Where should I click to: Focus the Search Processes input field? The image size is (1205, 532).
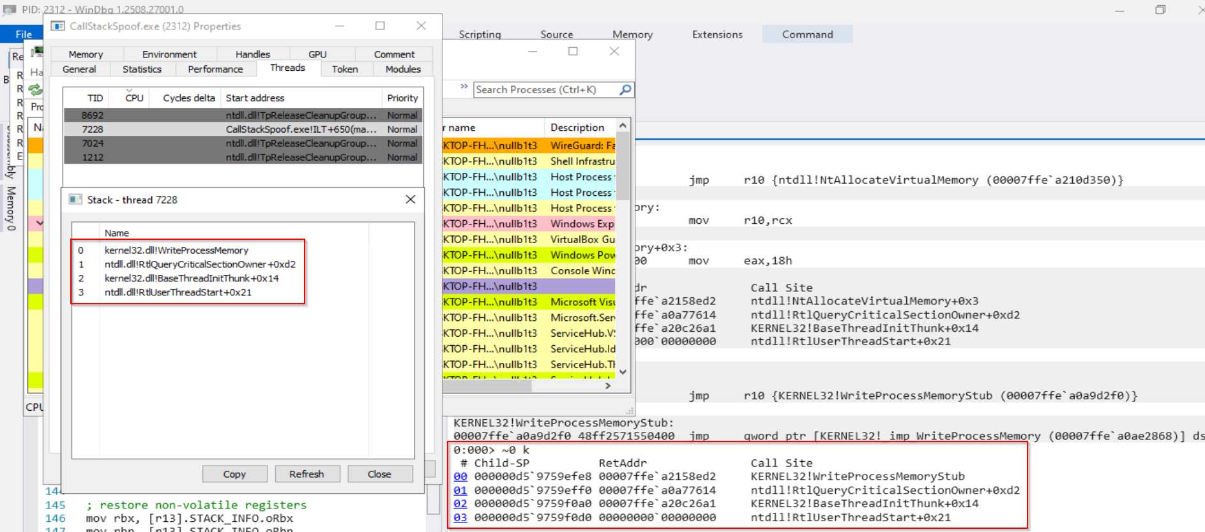pyautogui.click(x=546, y=90)
